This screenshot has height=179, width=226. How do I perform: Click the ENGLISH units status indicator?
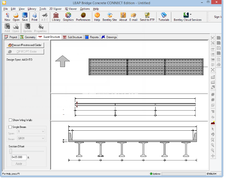pyautogui.click(x=211, y=174)
